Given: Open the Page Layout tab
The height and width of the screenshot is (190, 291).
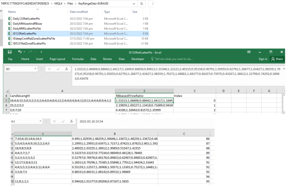Looking at the screenshot, I should click(57, 59).
